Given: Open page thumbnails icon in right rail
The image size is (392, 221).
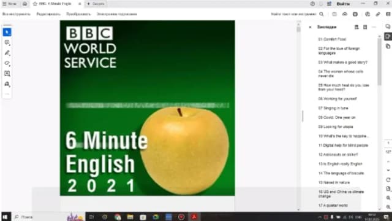Looking at the screenshot, I should 388,47.
